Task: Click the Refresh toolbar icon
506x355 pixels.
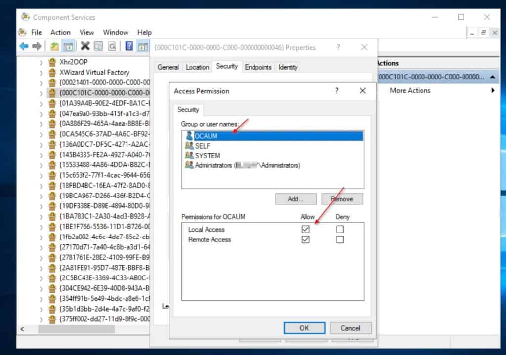Action: [x=112, y=46]
